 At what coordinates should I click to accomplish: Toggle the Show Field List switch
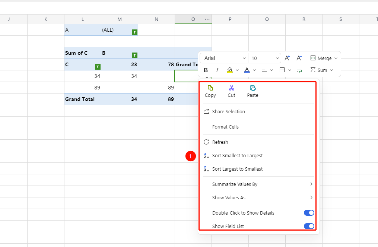[309, 226]
